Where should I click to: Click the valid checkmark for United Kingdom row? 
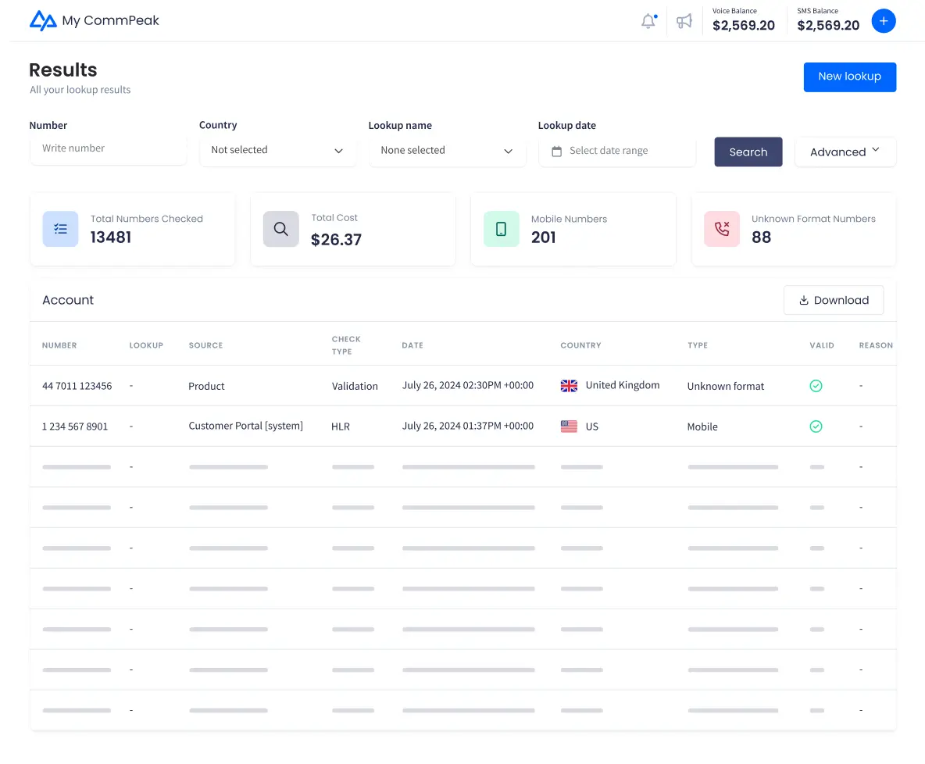[x=816, y=386]
